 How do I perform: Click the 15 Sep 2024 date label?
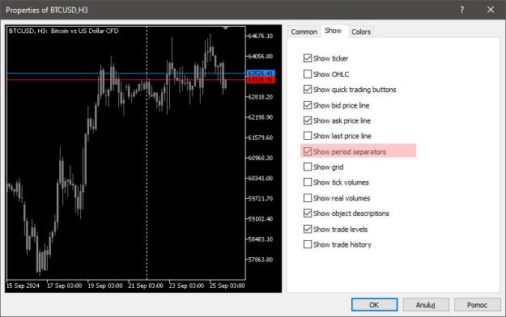(x=23, y=285)
